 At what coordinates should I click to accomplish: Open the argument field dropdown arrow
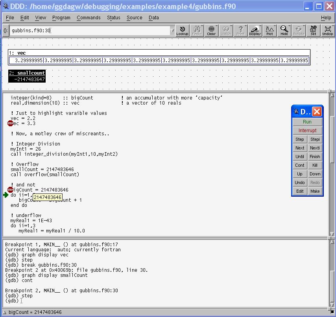(x=172, y=31)
